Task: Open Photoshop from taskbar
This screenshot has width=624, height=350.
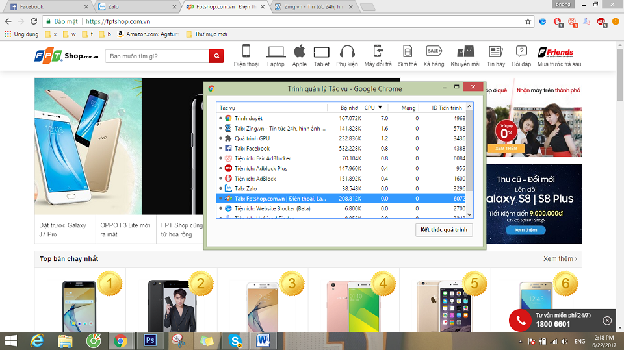Action: [150, 341]
